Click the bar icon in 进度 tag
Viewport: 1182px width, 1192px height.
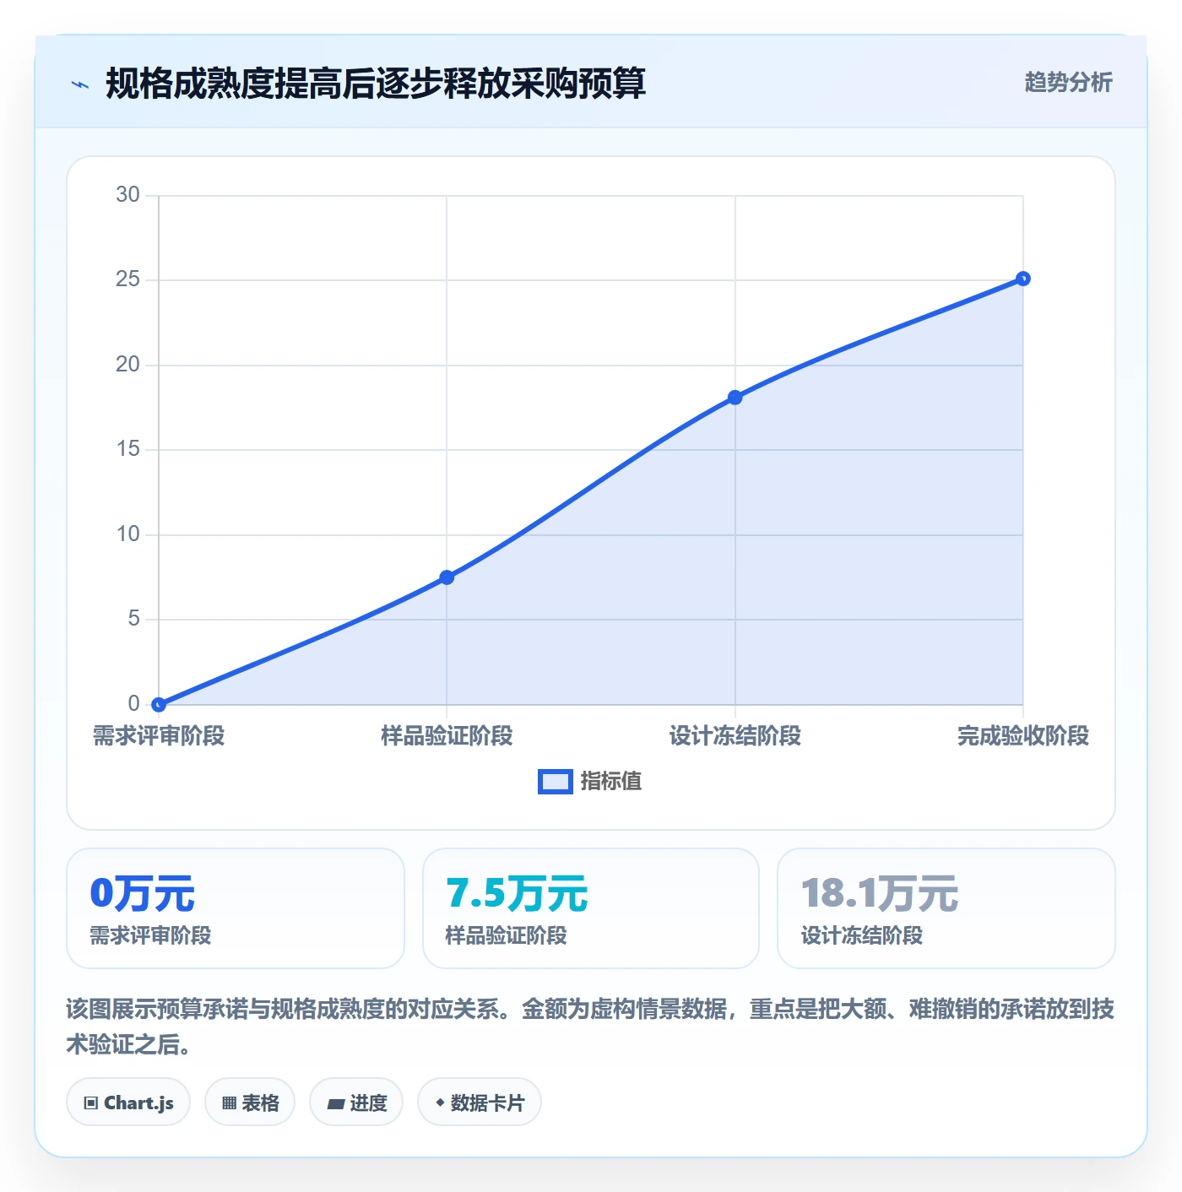pyautogui.click(x=335, y=1104)
